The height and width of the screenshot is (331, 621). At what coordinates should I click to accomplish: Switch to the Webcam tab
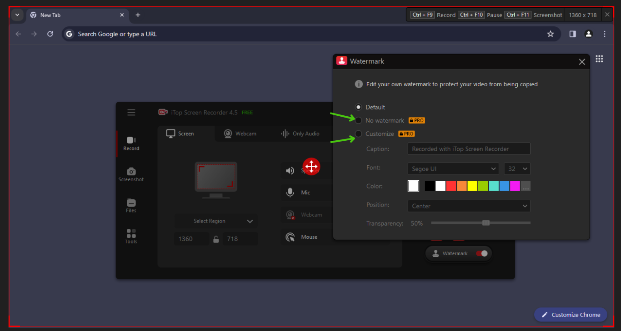coord(240,133)
